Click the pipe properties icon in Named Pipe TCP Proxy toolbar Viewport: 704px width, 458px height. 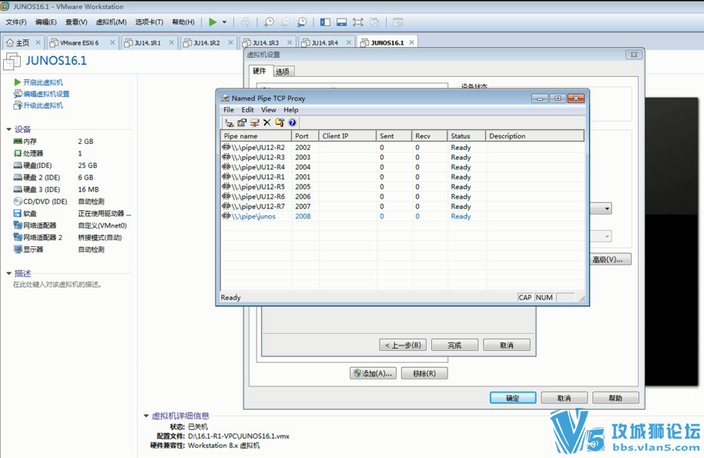[242, 123]
